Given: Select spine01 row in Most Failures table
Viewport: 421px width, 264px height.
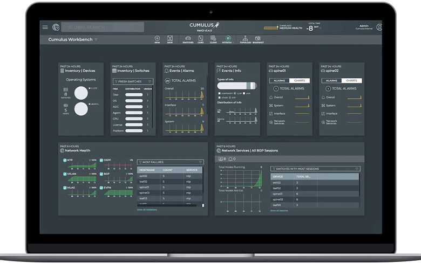Looking at the screenshot, I should [169, 187].
